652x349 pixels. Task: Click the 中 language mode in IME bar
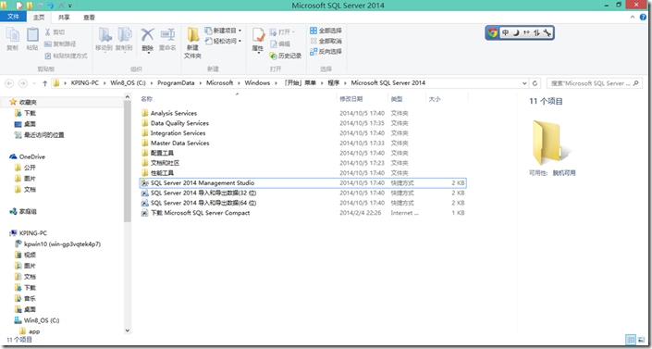point(505,33)
